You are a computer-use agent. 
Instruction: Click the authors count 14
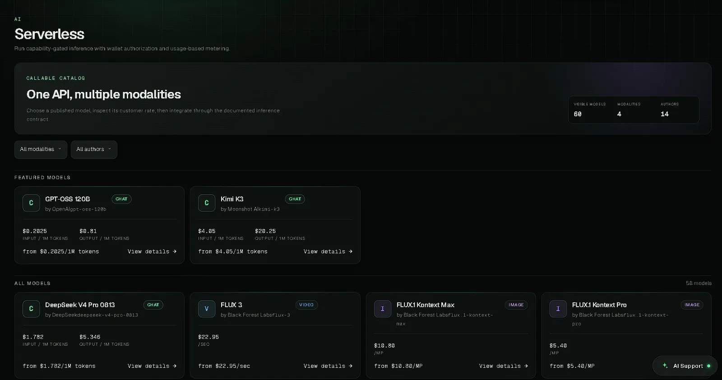click(x=665, y=114)
